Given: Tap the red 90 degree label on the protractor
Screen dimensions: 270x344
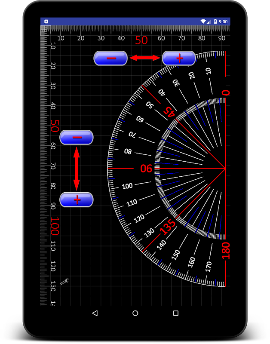Looking at the screenshot, I should 146,169.
